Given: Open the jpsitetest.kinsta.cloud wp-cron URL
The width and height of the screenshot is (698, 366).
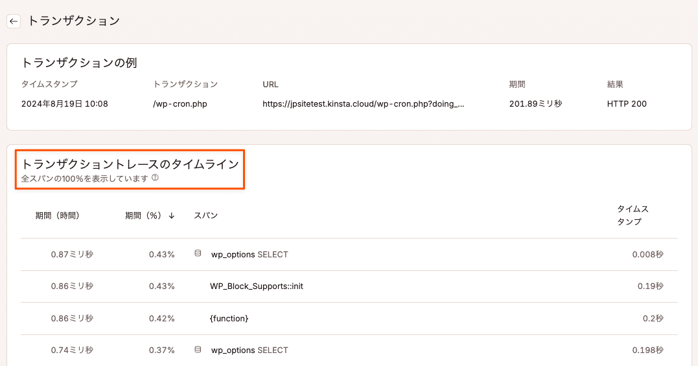Looking at the screenshot, I should coord(363,103).
